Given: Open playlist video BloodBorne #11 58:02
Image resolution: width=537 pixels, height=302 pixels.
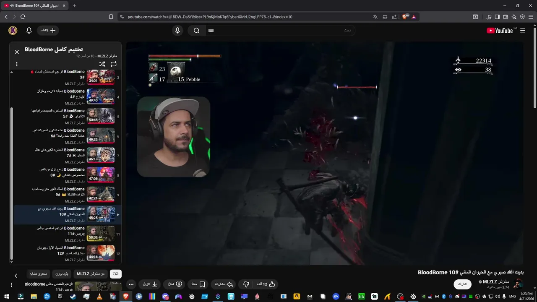Looking at the screenshot, I should pos(67,234).
